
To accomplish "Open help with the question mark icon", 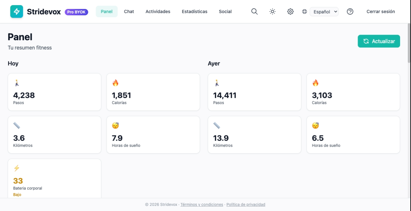I will pyautogui.click(x=350, y=12).
